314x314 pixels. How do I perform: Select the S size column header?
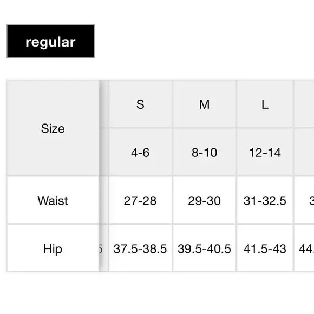140,104
